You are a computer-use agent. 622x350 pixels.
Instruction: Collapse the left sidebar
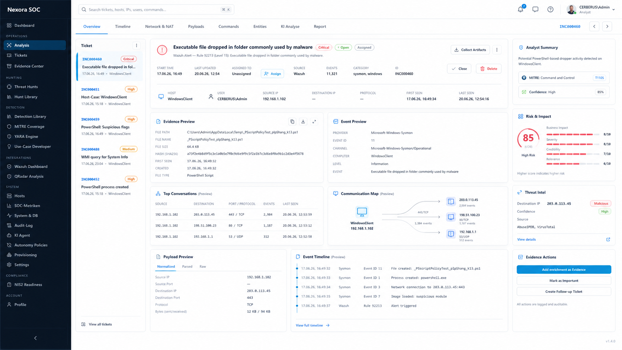point(35,338)
